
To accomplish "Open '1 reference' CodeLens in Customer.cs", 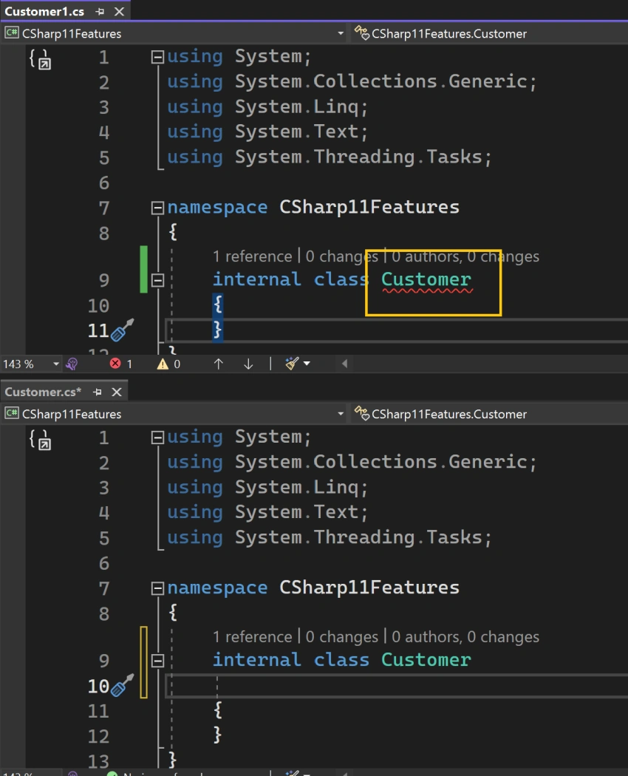I will click(253, 636).
